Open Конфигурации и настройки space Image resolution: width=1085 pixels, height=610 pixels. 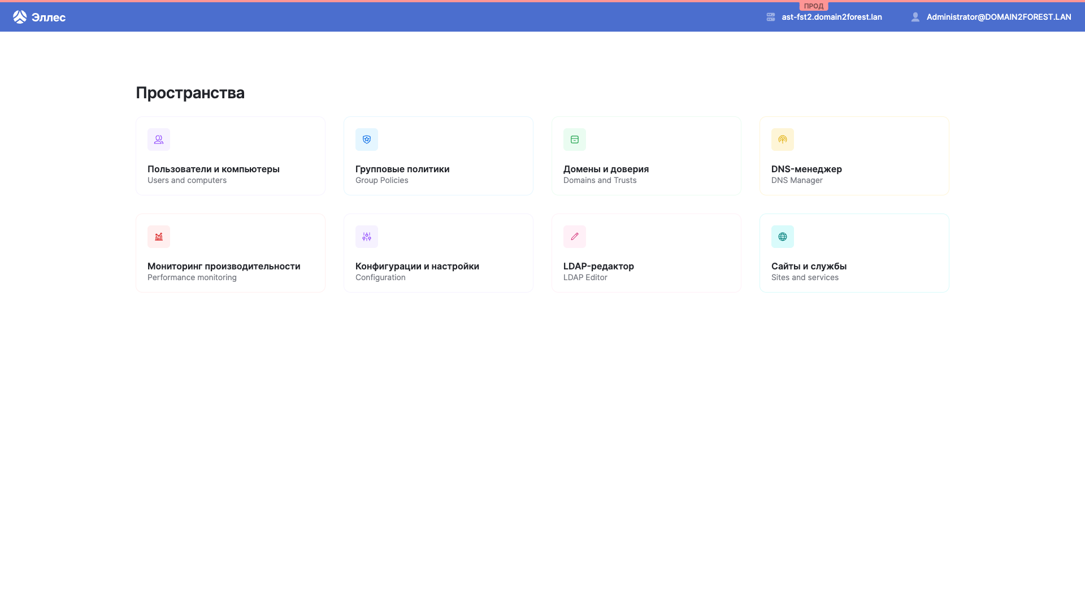click(x=439, y=253)
